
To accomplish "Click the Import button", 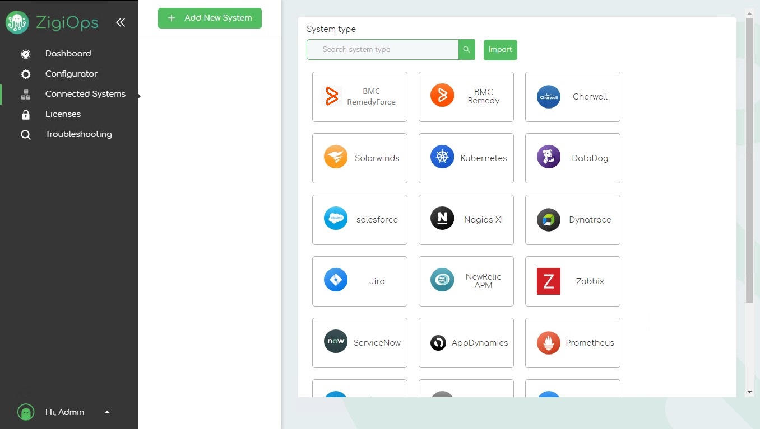I will coord(500,49).
